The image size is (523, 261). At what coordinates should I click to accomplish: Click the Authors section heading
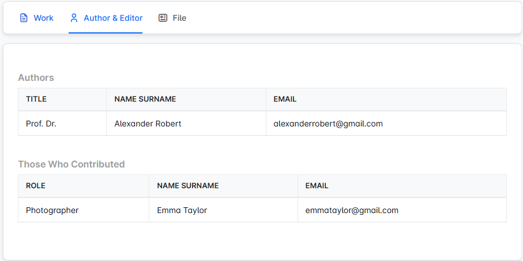point(36,77)
